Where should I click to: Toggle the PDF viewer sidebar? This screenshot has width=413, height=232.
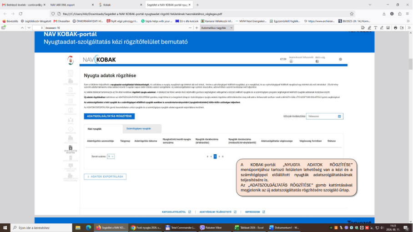pyautogui.click(x=4, y=28)
